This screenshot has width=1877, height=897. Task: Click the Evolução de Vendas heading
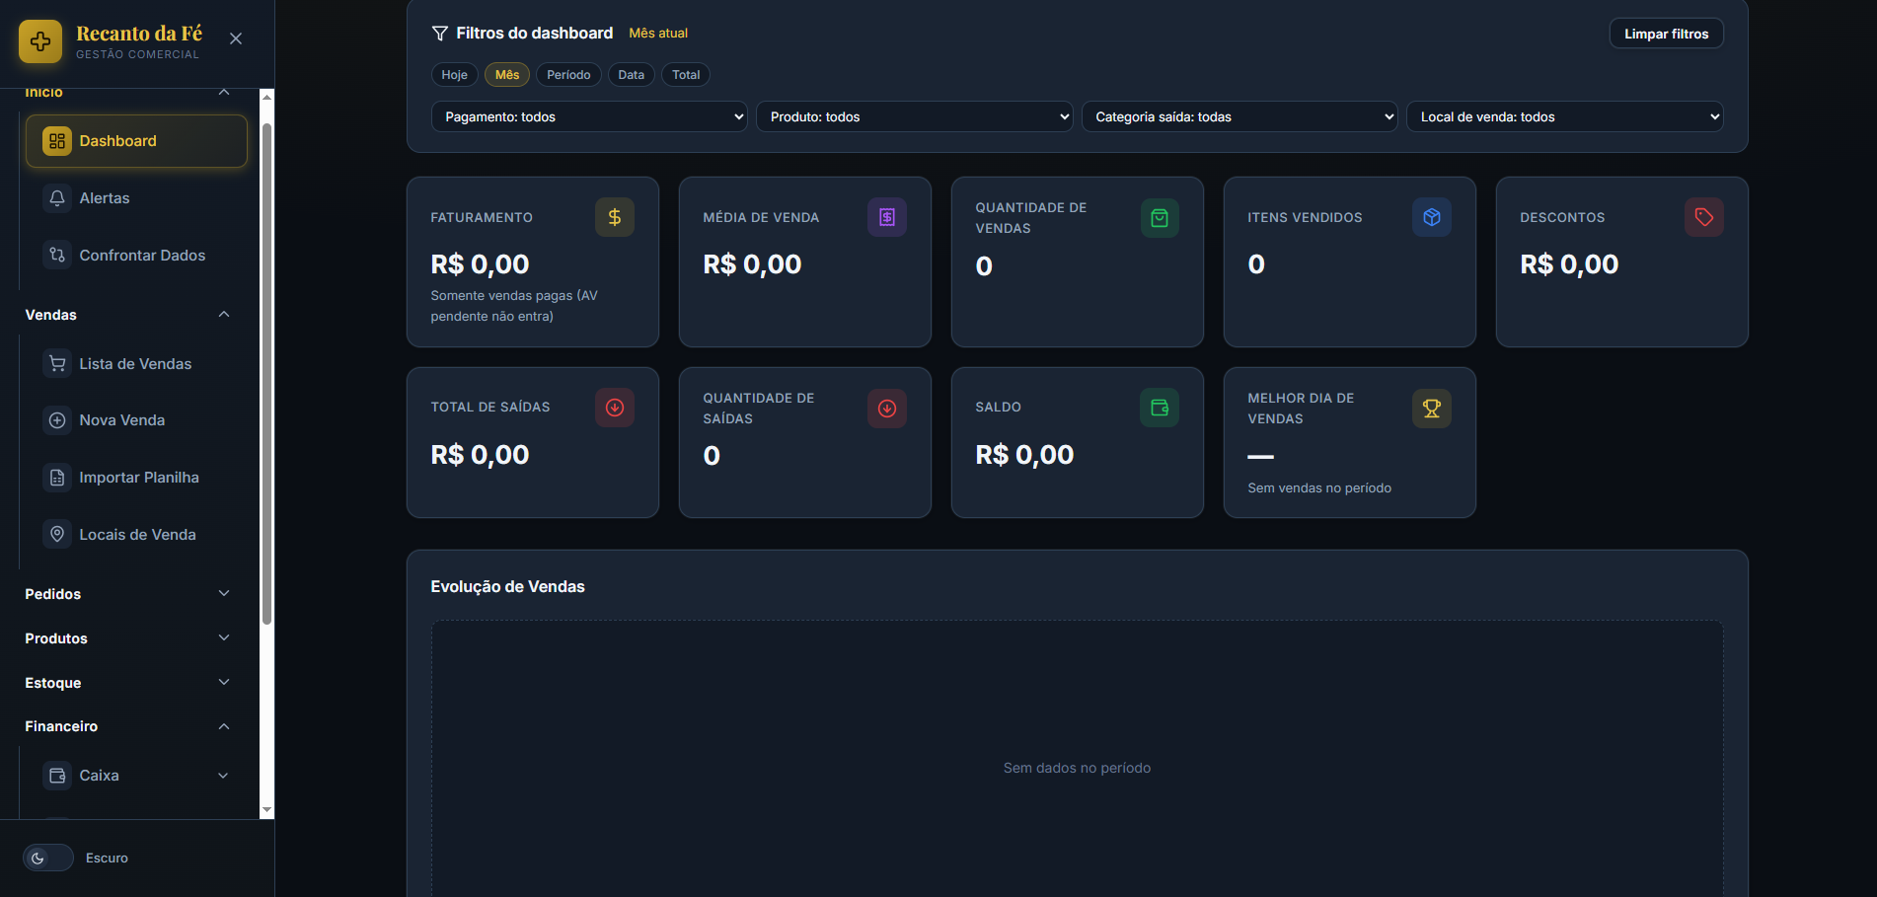(x=507, y=586)
